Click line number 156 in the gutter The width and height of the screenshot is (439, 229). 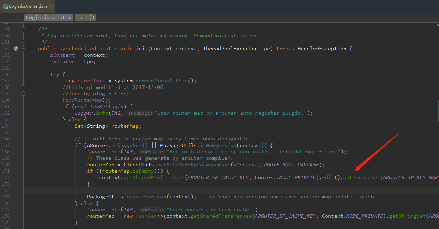pyautogui.click(x=6, y=74)
